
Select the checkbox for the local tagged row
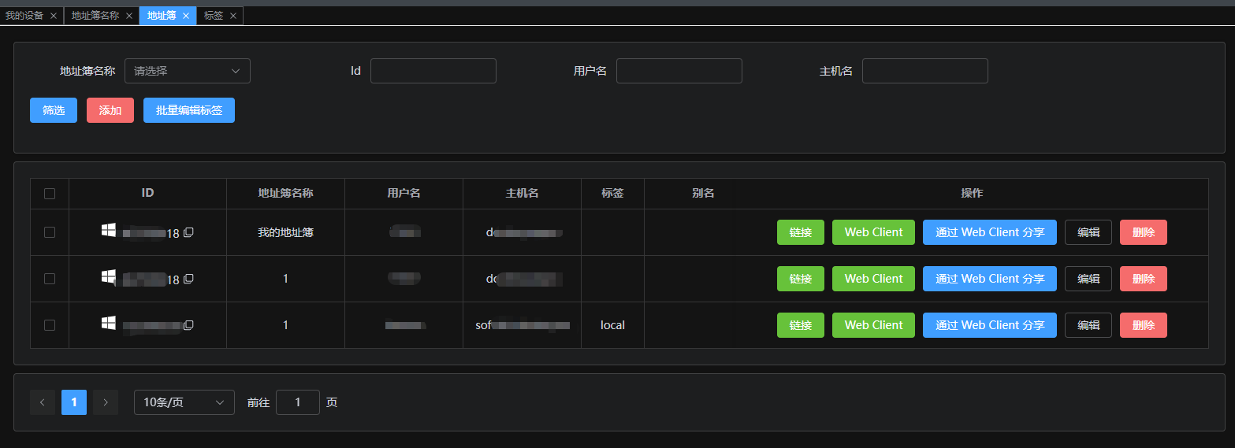(50, 325)
